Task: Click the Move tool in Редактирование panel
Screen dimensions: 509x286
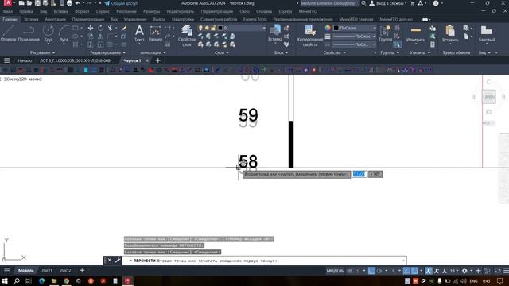Action: click(x=91, y=29)
